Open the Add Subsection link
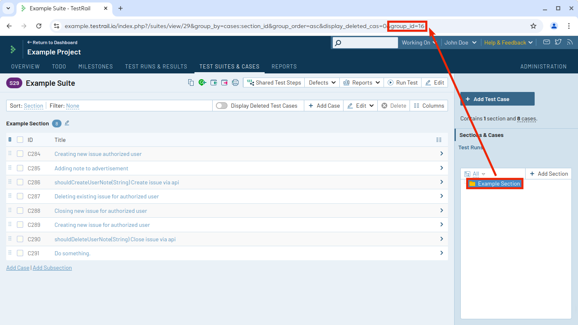This screenshot has width=578, height=325. [x=52, y=267]
